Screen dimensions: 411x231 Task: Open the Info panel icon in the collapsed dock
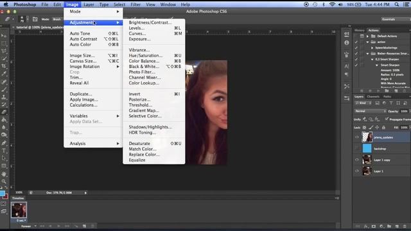347,43
